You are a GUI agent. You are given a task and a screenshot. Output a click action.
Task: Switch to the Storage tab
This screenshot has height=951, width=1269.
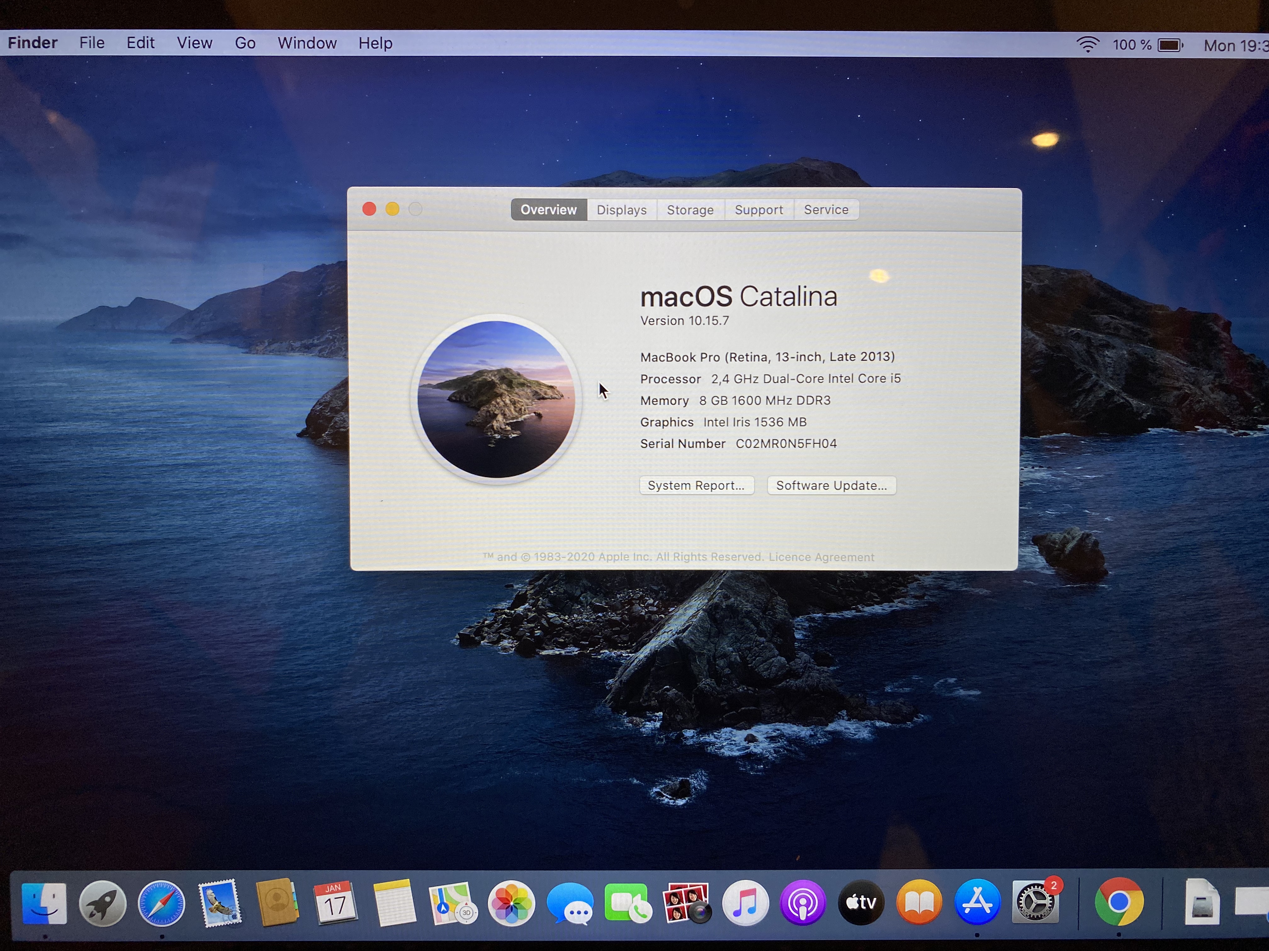690,210
